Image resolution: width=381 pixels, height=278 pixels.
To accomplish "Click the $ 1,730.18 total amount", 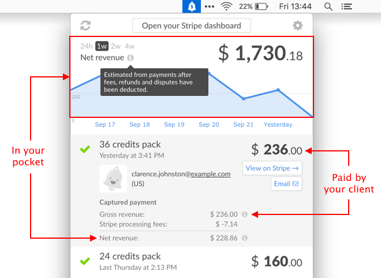I will 260,53.
